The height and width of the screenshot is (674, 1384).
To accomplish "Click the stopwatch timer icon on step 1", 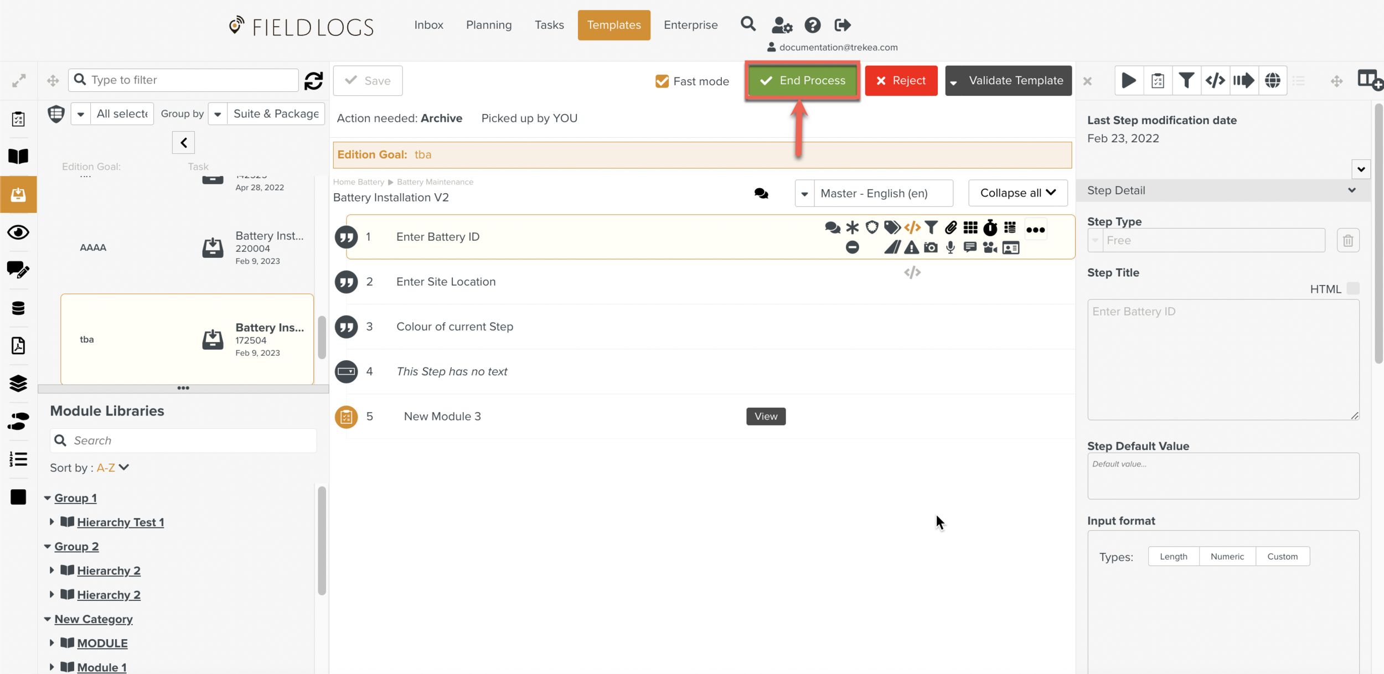I will coord(990,227).
